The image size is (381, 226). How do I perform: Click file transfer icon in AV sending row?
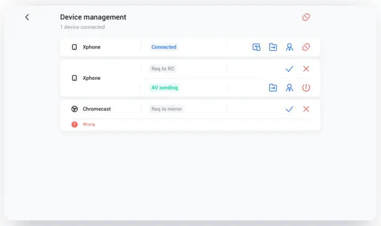coord(273,88)
